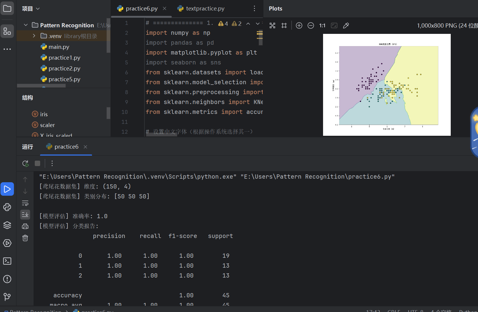Toggle soft-wrap in console output

tap(25, 203)
